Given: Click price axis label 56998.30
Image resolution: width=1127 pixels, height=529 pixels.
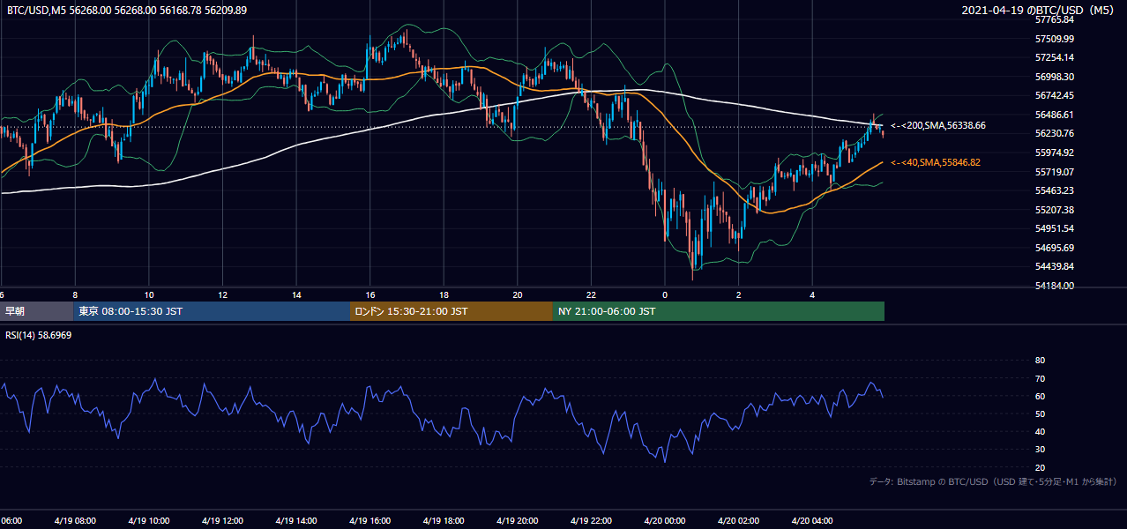Looking at the screenshot, I should tap(1055, 77).
